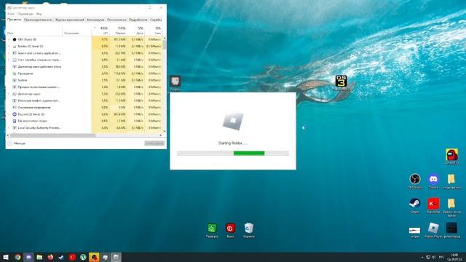Open File Explorer from taskbar
This screenshot has height=262, width=466.
tap(39, 257)
